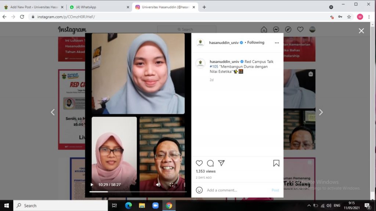Open Teki Silang post thumbnail behind overlay
Screen dimensions: 376x211
[x=299, y=179]
